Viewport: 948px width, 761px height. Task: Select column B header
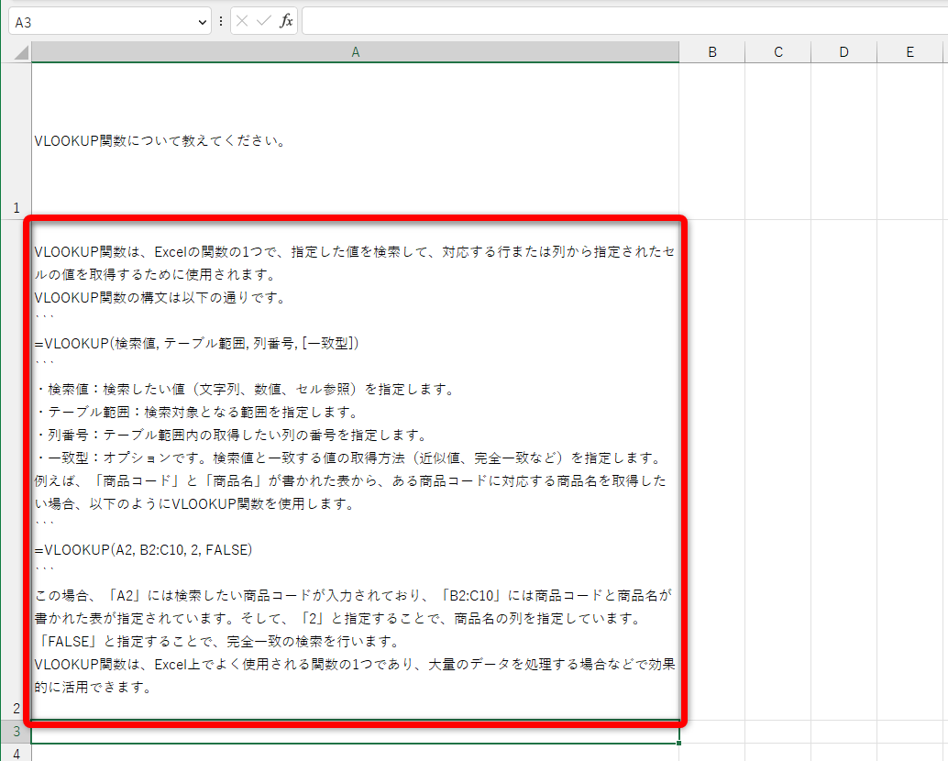[x=712, y=51]
